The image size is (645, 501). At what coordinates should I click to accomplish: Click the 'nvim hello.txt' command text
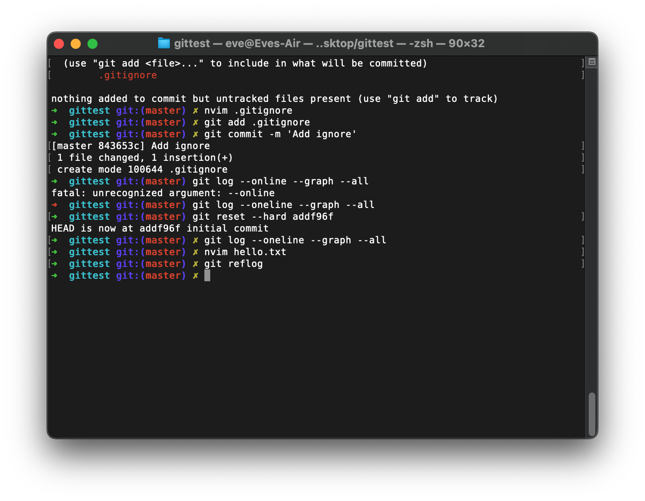tap(245, 252)
